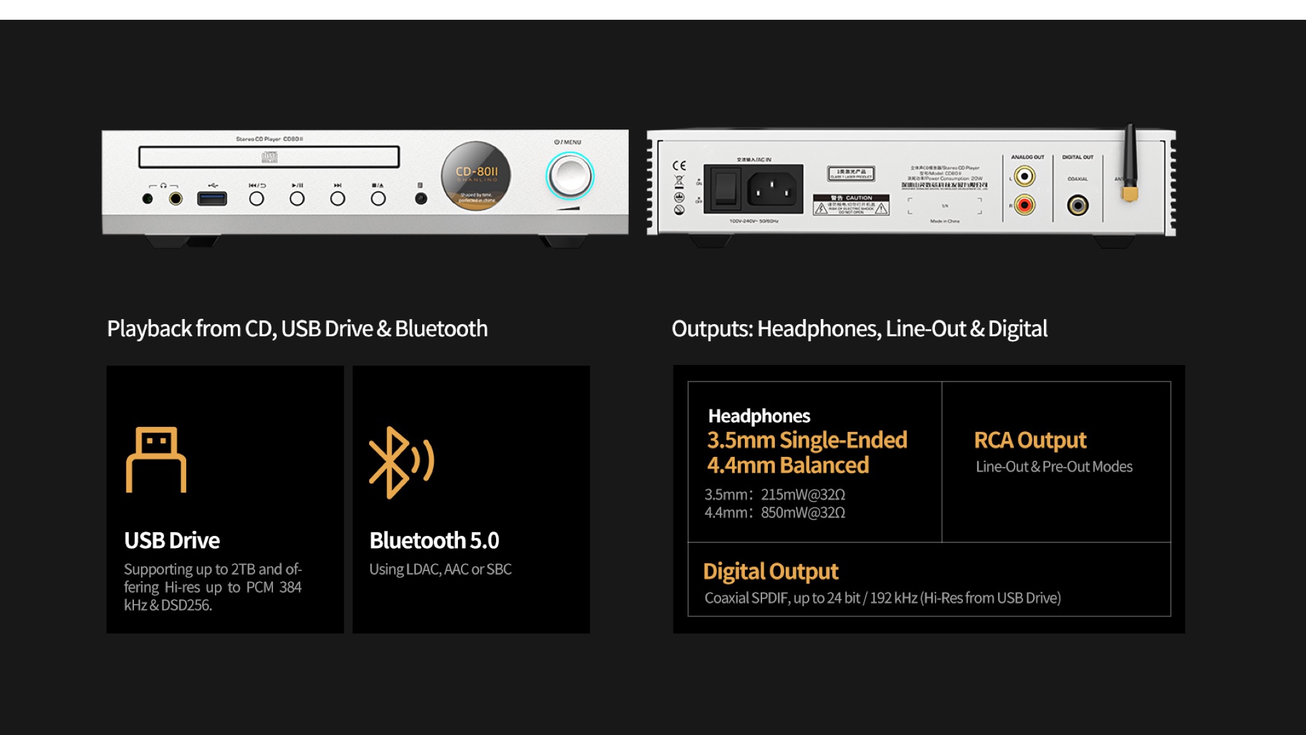Click the USB symbol above the port

213,185
